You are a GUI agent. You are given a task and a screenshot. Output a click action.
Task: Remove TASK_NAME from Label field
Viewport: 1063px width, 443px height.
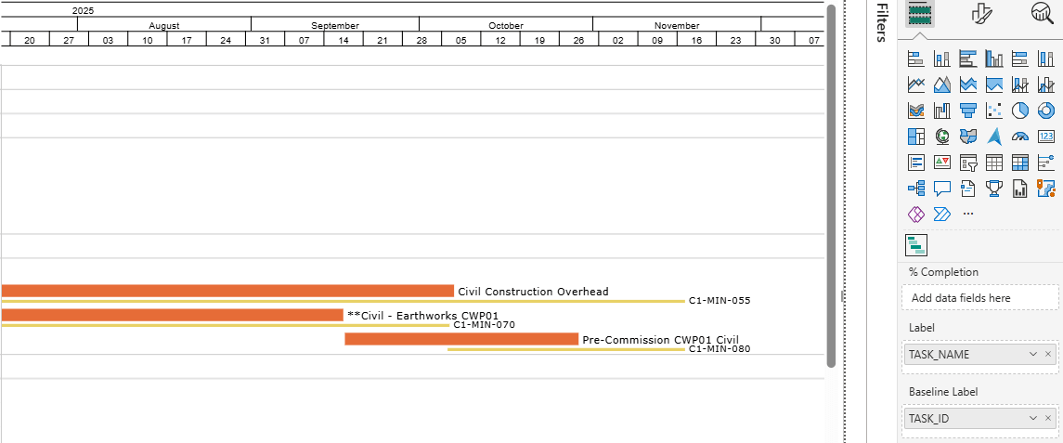(1048, 354)
